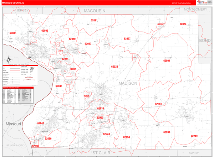This screenshot has height=157, width=214.
Task: Click the 62249 ZIP code label
Action: [x=194, y=136]
